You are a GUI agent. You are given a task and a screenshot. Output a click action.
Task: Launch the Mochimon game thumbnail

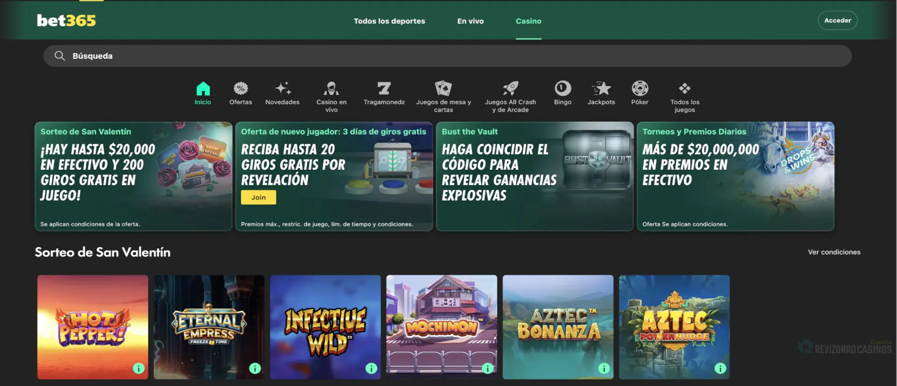[x=441, y=327]
